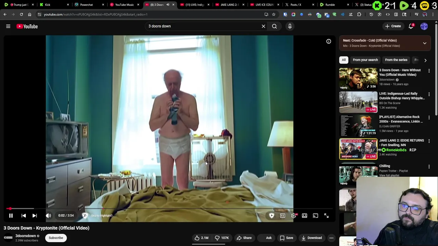
Task: Open the Create menu
Action: click(x=393, y=26)
